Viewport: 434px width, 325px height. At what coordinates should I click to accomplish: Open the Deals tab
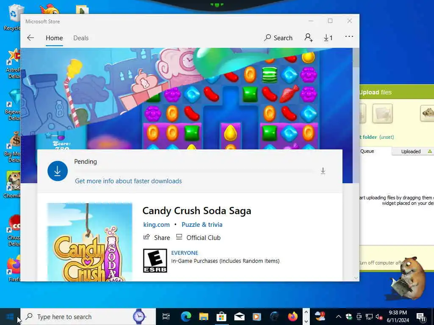[81, 38]
